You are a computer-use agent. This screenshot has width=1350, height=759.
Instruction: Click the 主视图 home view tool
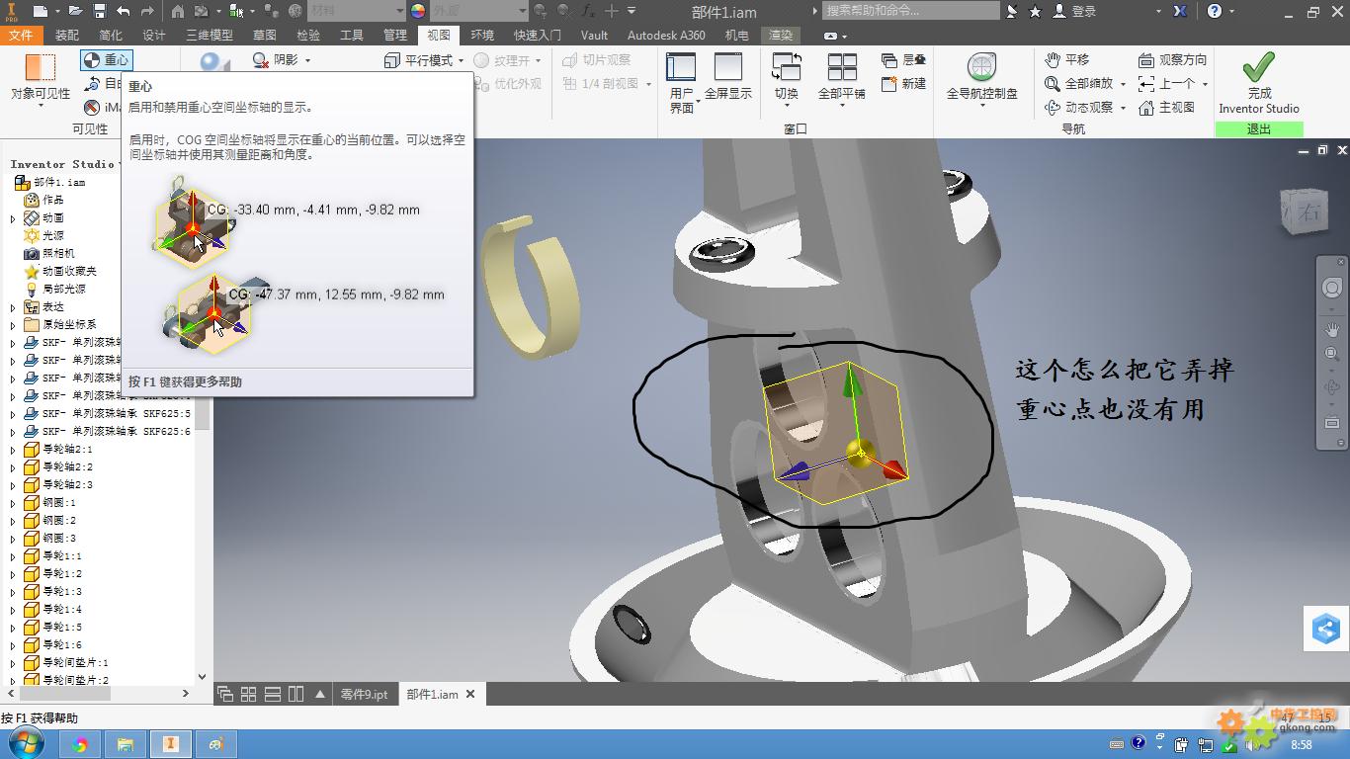coord(1166,108)
